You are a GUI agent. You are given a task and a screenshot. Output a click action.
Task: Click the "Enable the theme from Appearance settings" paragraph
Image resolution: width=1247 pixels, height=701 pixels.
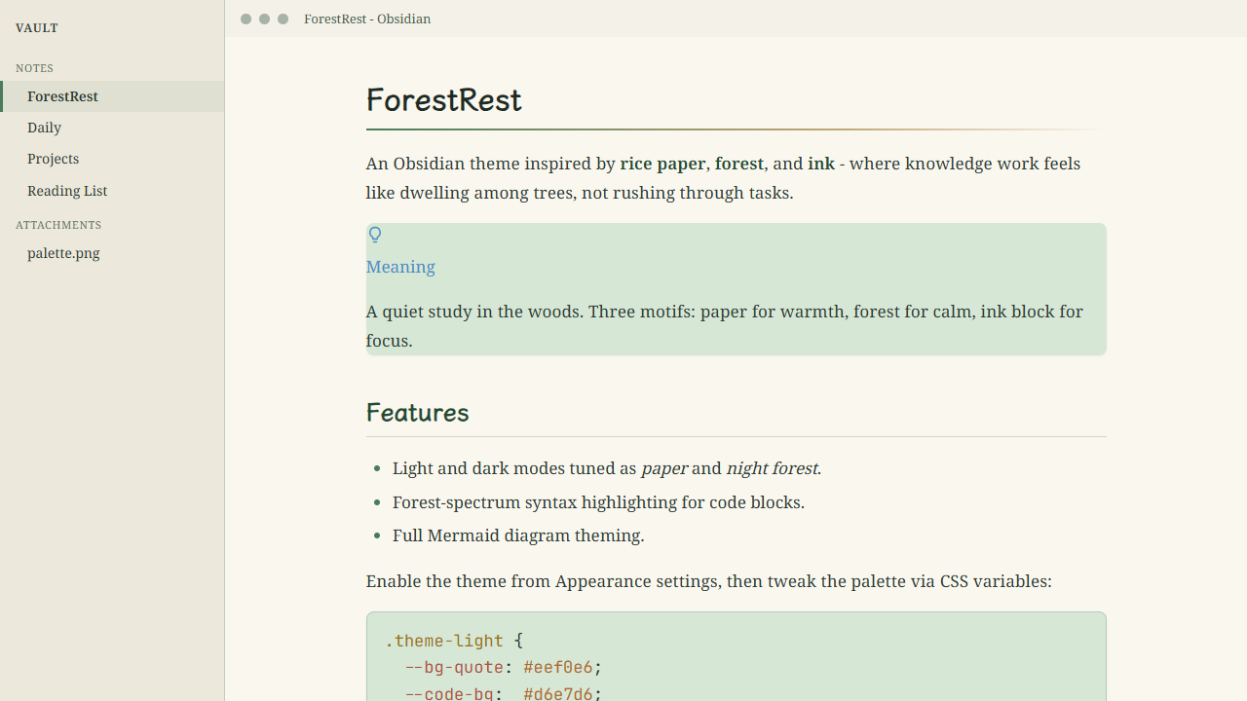tap(709, 581)
